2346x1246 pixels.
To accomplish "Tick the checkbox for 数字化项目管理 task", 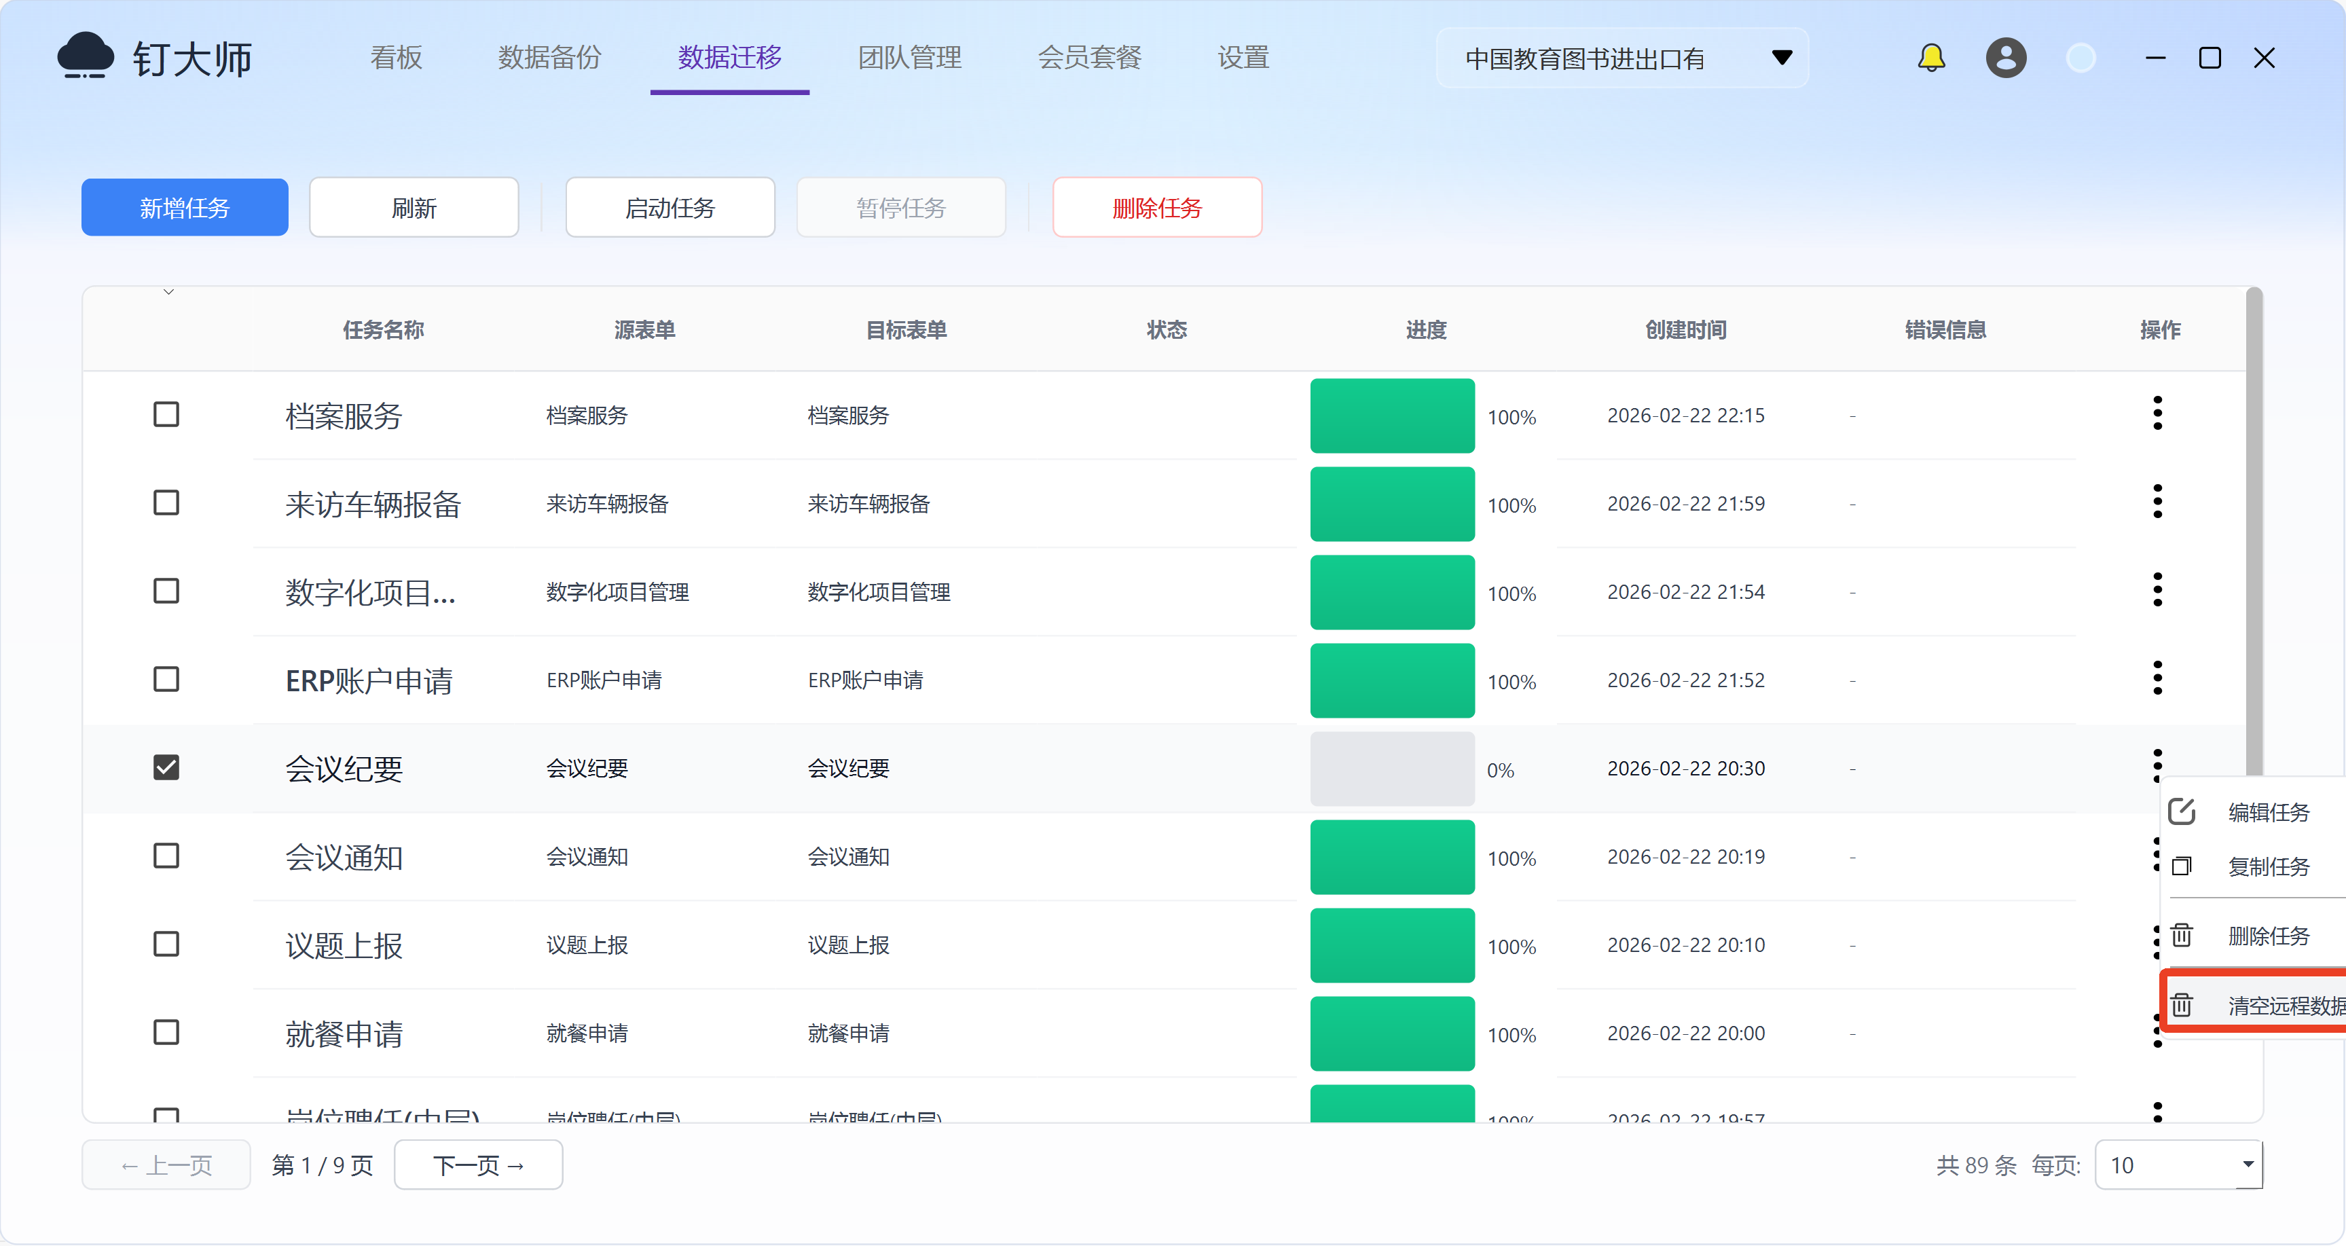I will [166, 591].
